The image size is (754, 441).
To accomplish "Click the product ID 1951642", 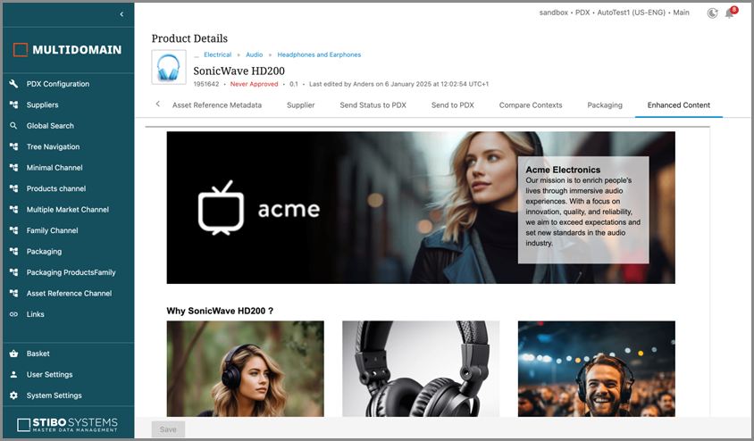I will click(205, 84).
